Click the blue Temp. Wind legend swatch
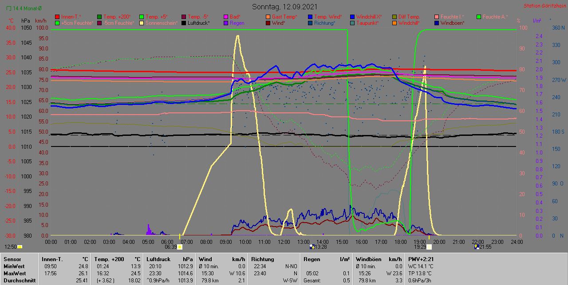568x285 pixels. tap(310, 16)
